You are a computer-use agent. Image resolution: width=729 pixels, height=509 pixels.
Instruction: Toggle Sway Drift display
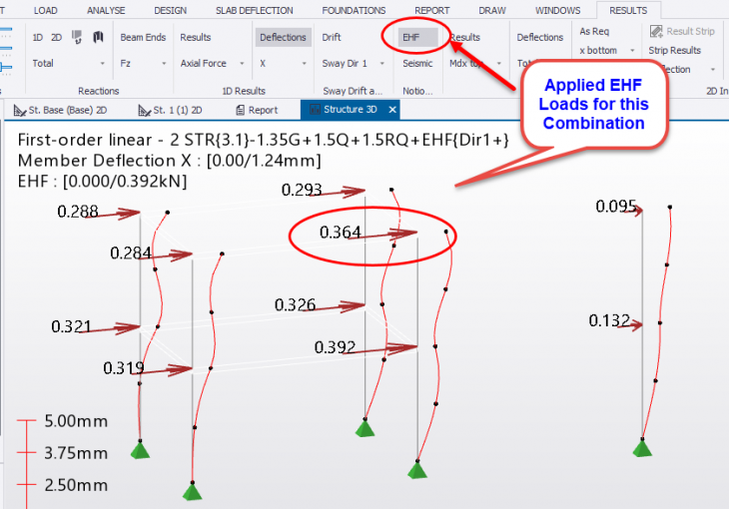click(x=331, y=38)
